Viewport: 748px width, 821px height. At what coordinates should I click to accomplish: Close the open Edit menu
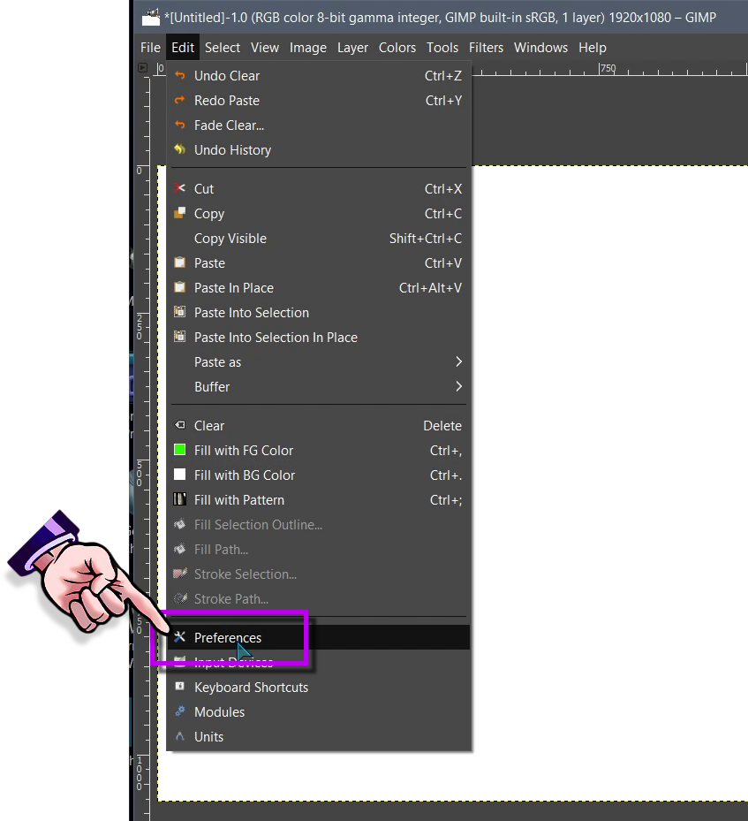(x=183, y=48)
